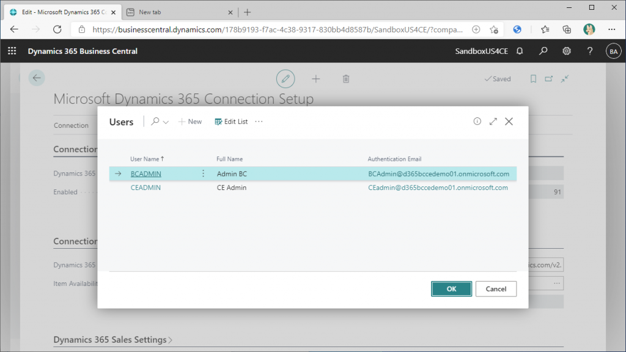Click the collapse page arrows icon

point(564,79)
